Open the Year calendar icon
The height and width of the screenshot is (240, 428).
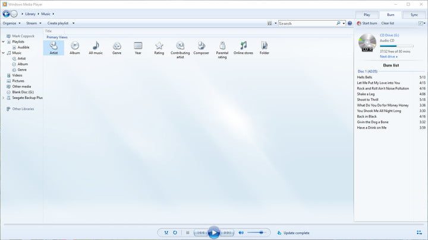click(x=138, y=46)
